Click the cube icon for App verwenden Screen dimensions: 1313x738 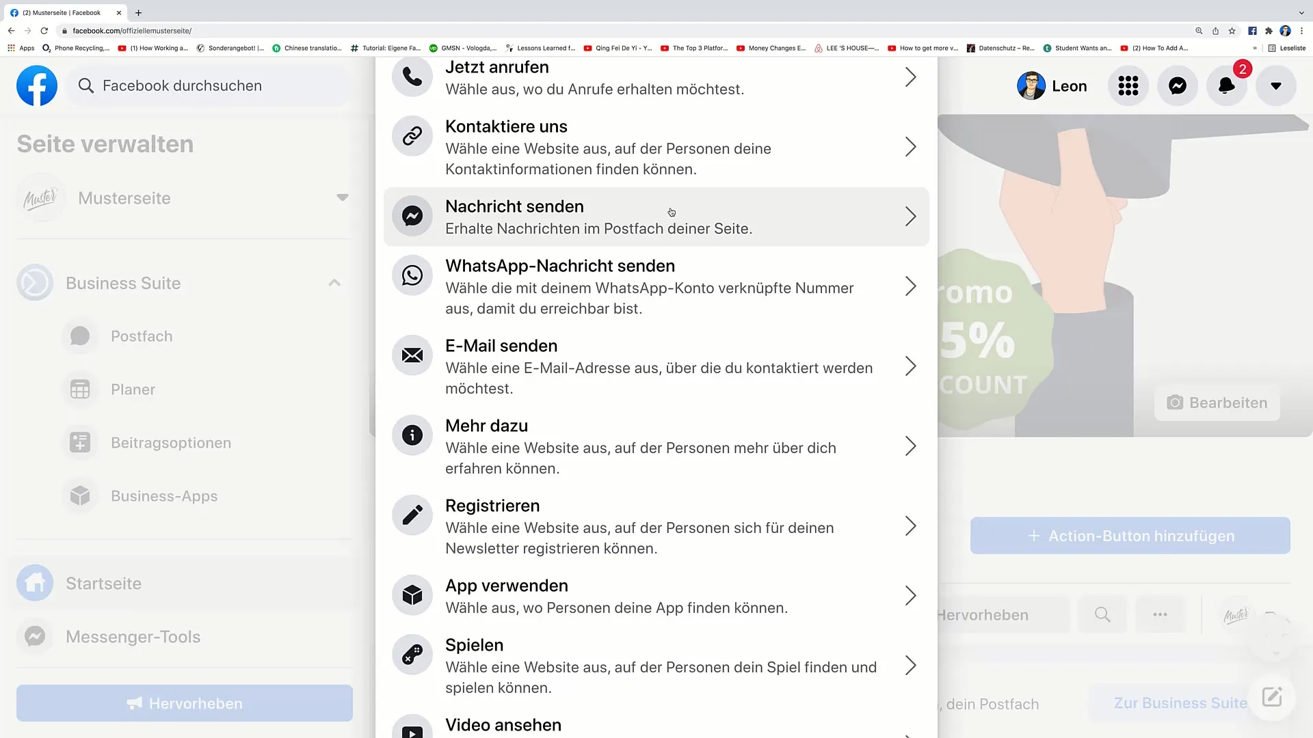click(412, 595)
